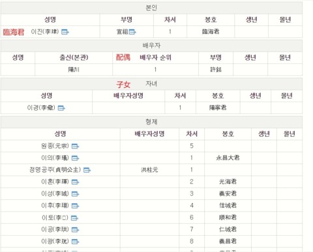Open detail icon in 光海君 row
The height and width of the screenshot is (252, 313).
[x=75, y=182]
